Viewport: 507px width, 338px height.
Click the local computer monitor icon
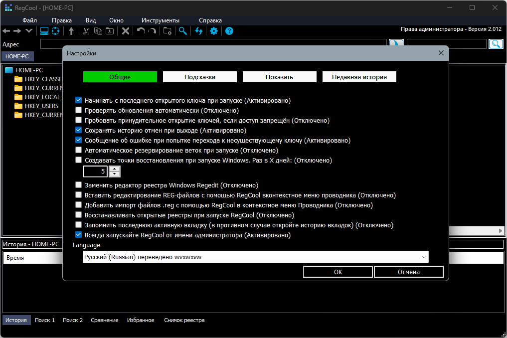(x=44, y=31)
